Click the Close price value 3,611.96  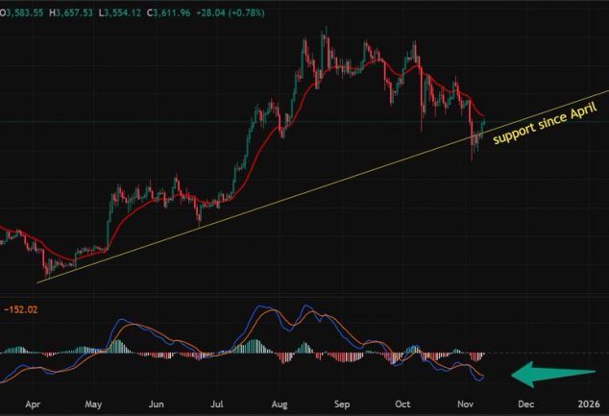pyautogui.click(x=183, y=10)
